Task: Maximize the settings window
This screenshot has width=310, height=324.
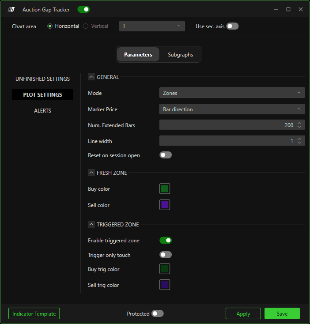Action: (288, 9)
